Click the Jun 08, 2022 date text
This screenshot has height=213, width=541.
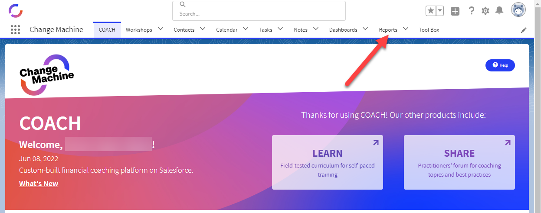tap(39, 158)
